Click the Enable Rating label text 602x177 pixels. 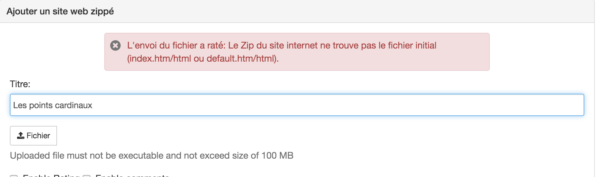51,176
